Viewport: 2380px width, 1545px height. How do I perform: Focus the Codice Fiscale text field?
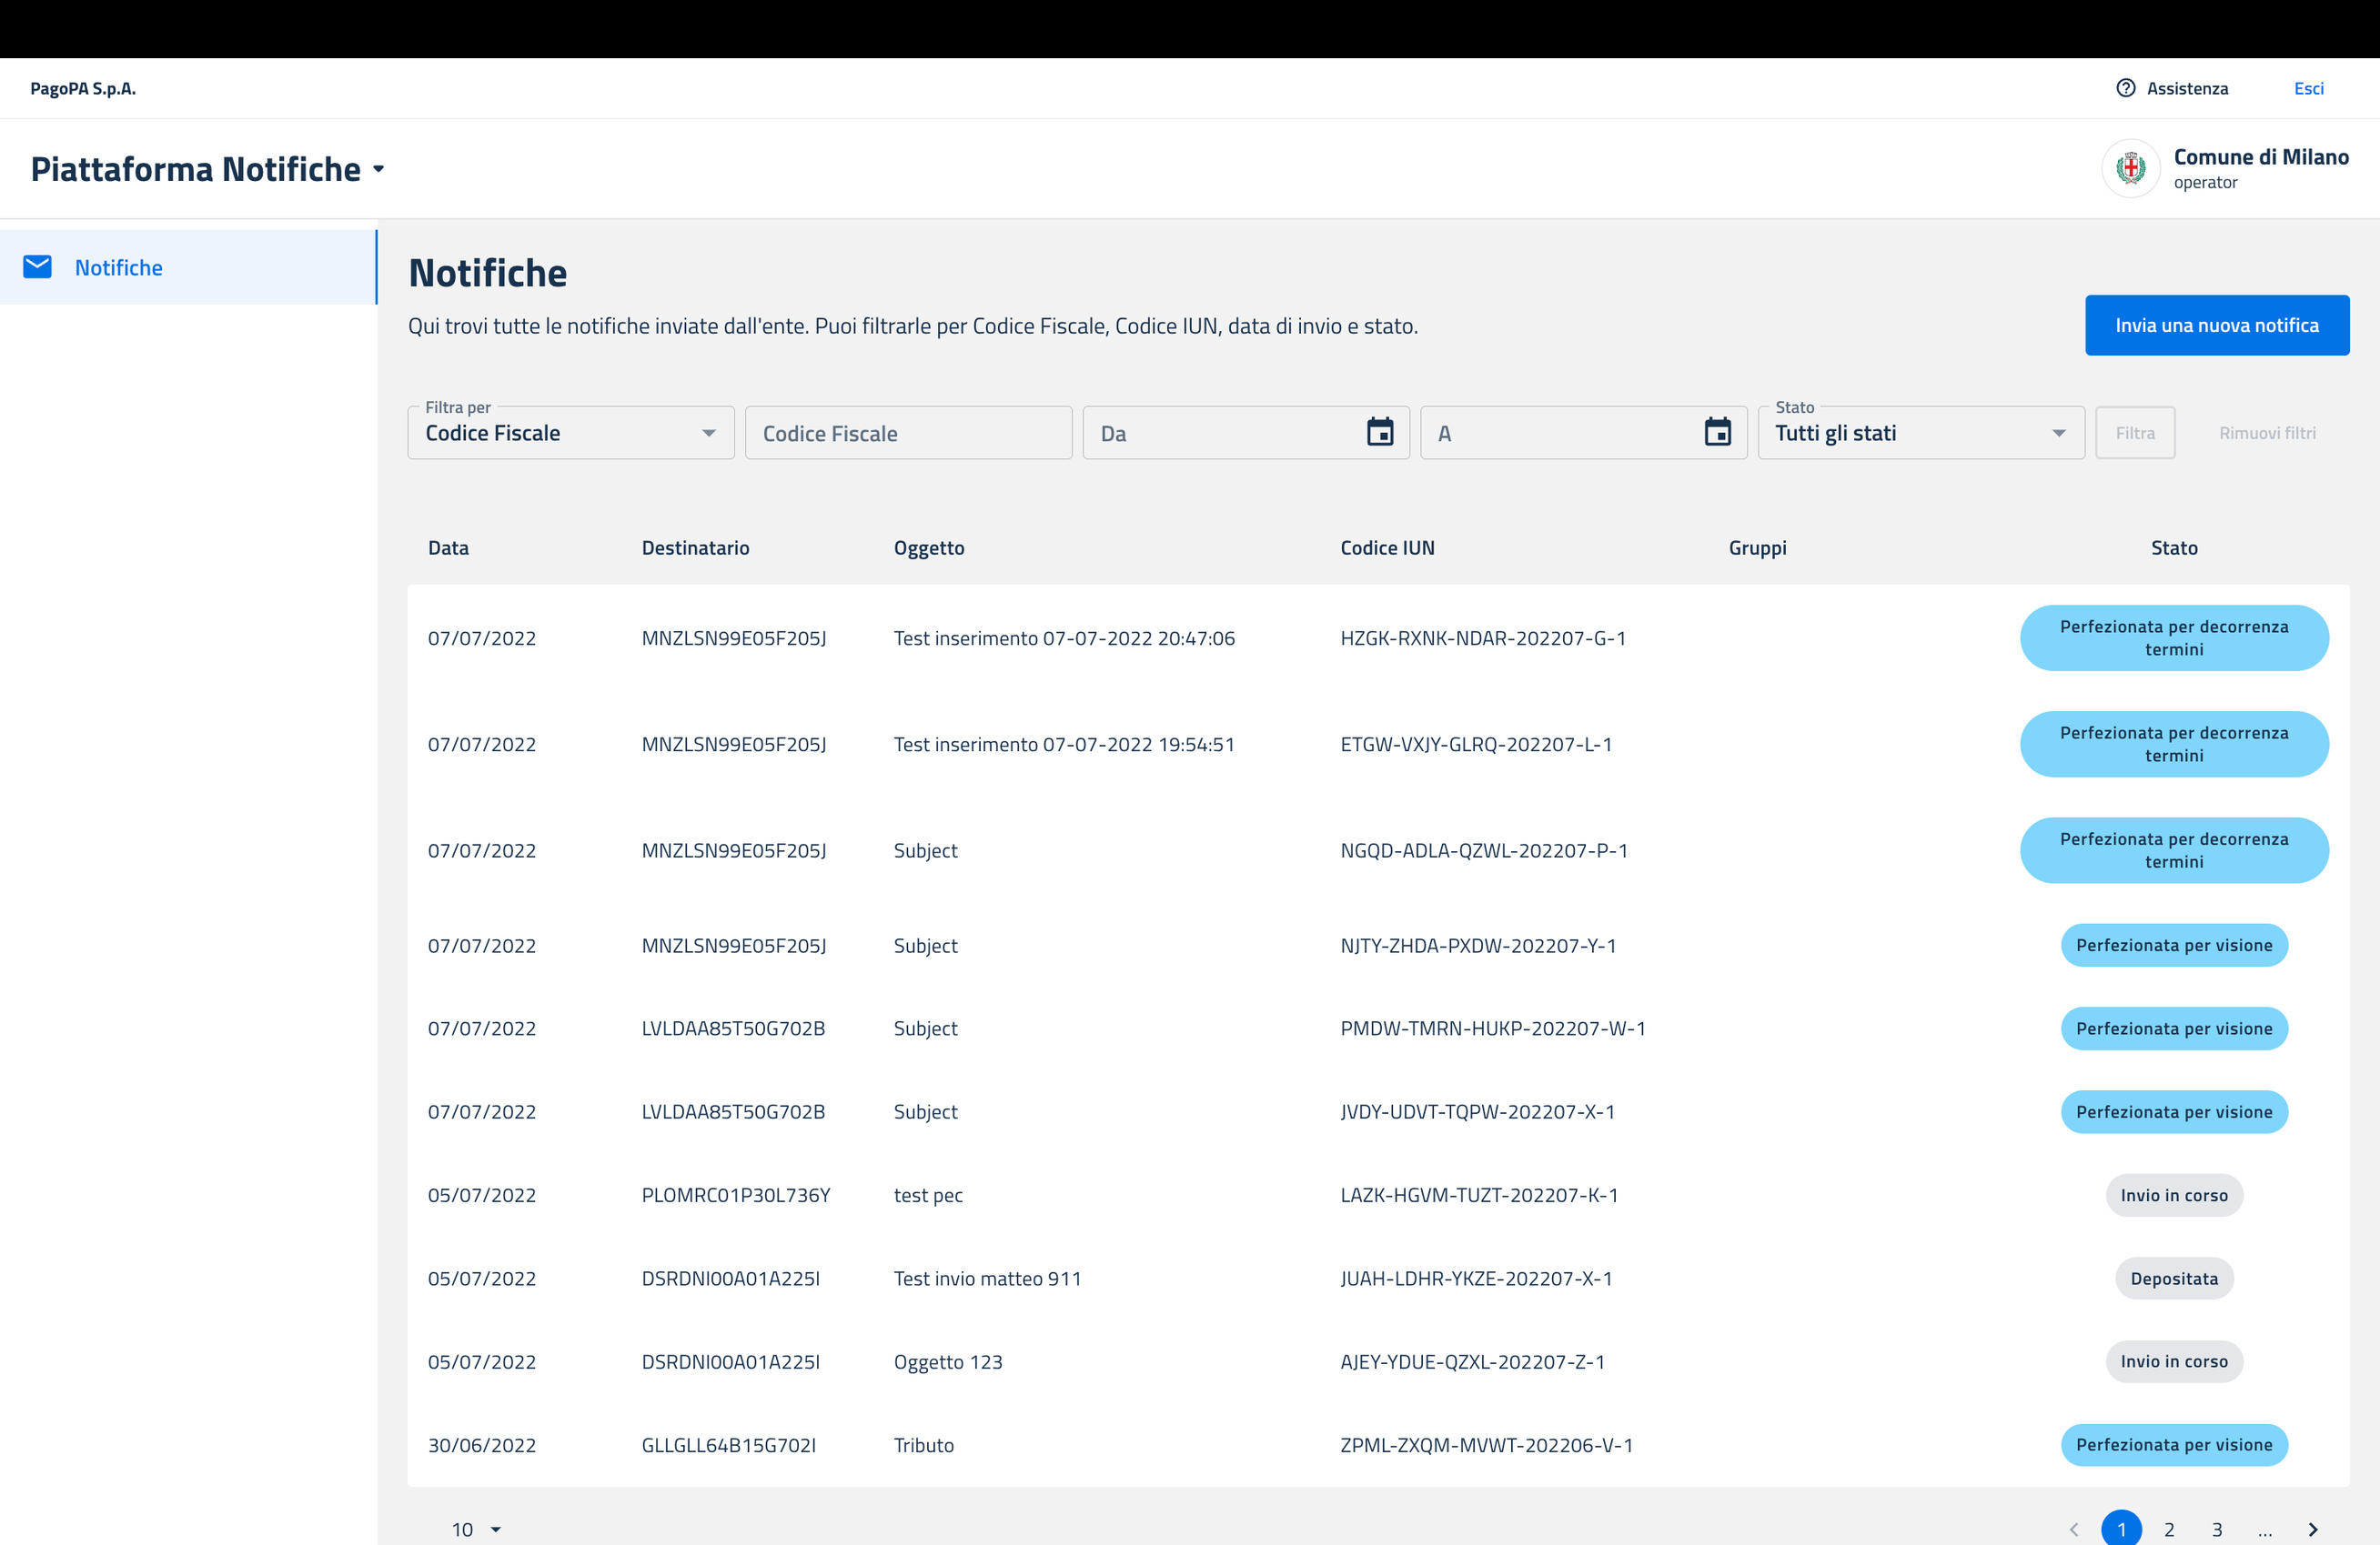pyautogui.click(x=907, y=433)
